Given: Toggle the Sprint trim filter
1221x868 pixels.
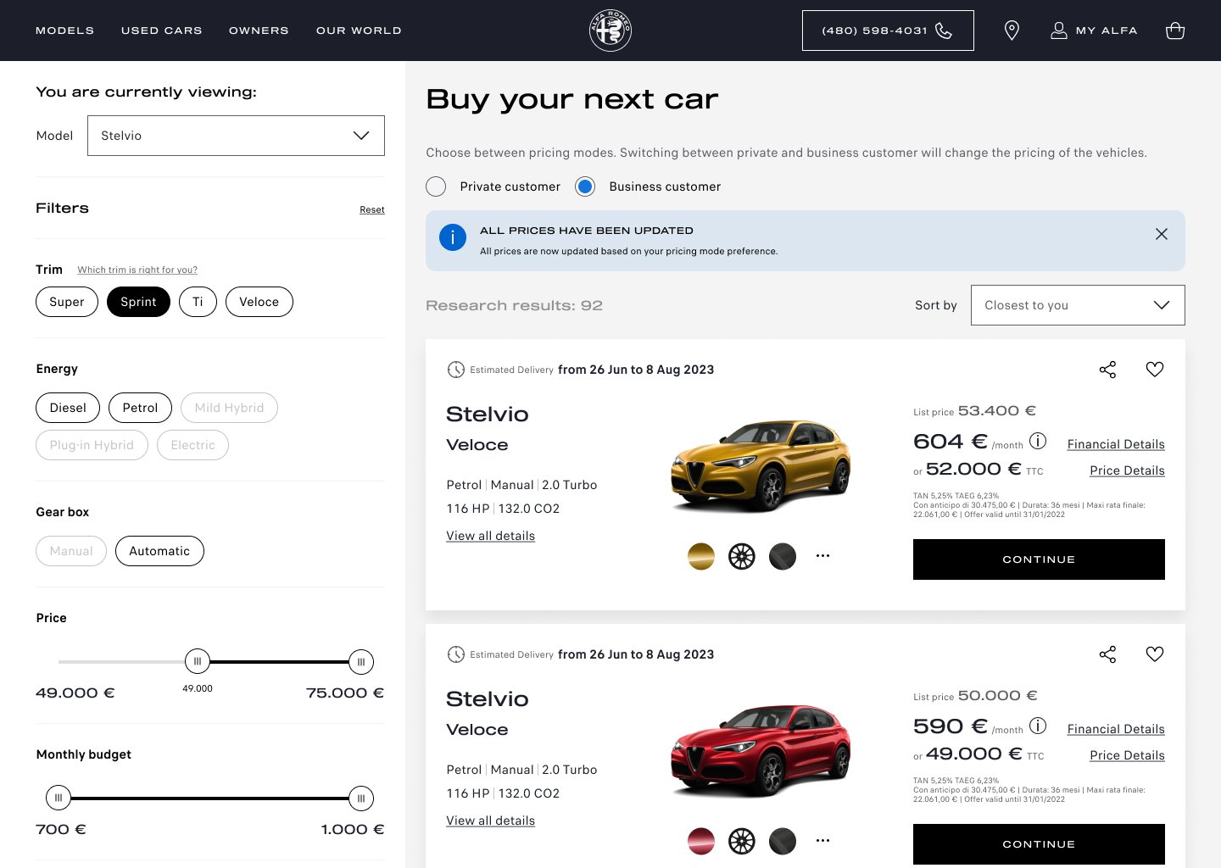Looking at the screenshot, I should pos(138,302).
